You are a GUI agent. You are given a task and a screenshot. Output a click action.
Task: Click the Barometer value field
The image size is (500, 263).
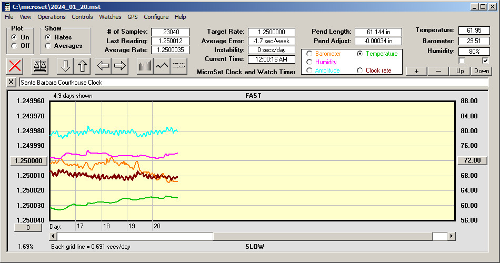(x=474, y=41)
